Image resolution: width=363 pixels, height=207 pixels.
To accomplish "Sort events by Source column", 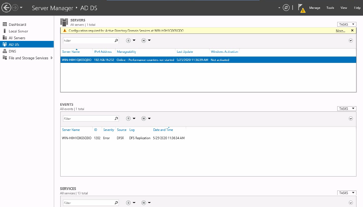I will [122, 130].
